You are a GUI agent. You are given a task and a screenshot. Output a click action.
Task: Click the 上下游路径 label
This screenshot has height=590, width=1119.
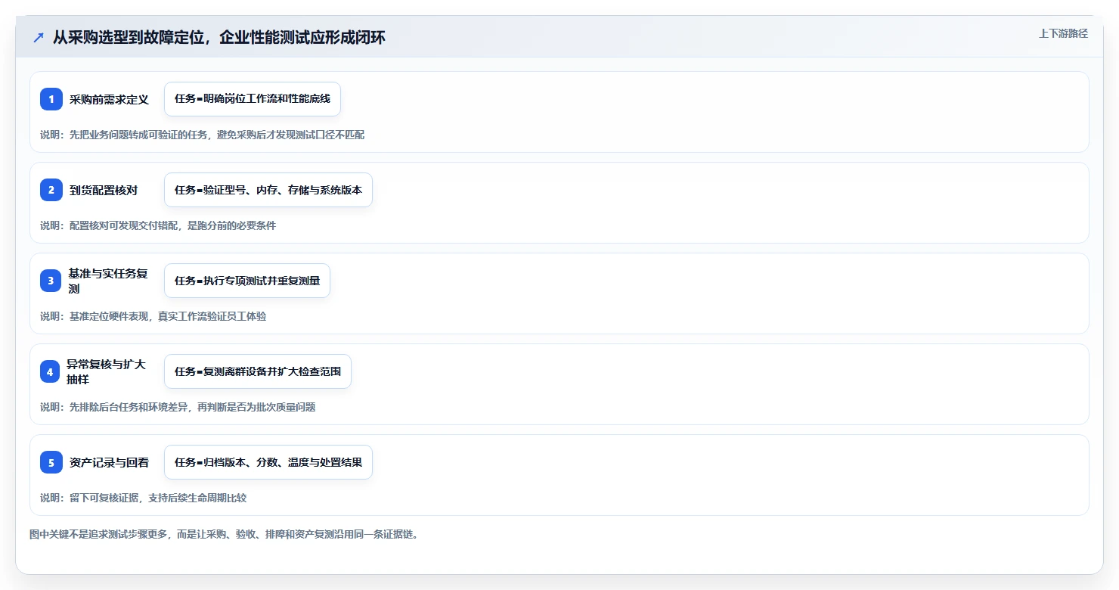(1063, 33)
